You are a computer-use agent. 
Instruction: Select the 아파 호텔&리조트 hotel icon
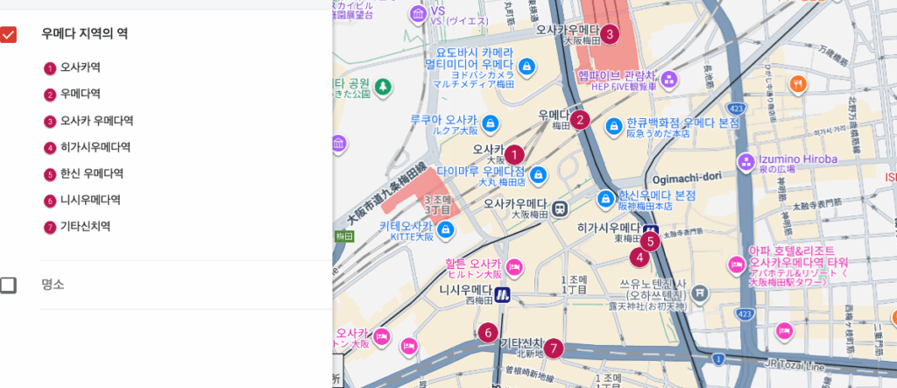(x=735, y=264)
